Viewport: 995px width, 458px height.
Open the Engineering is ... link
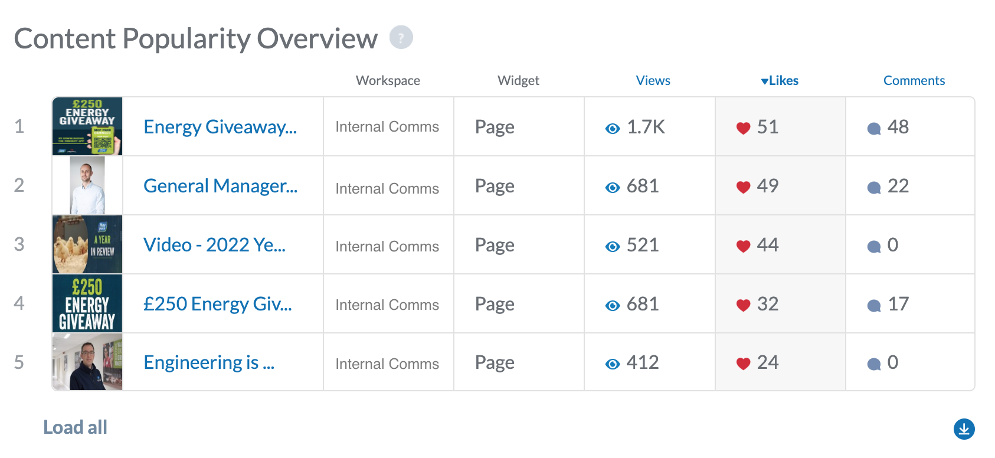pos(209,362)
